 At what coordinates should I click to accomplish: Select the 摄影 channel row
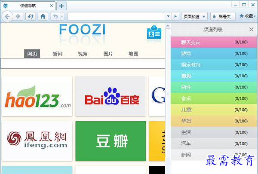coord(214,76)
